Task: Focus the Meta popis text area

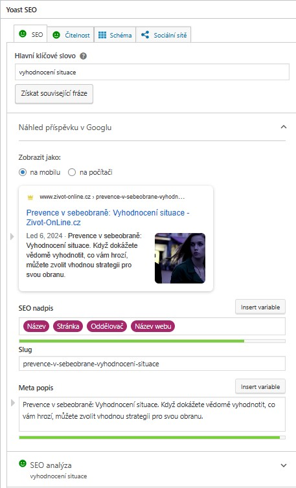Action: coord(152,414)
